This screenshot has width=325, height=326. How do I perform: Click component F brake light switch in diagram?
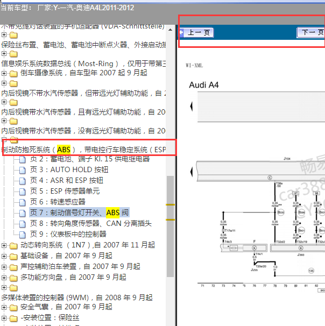tap(255, 247)
